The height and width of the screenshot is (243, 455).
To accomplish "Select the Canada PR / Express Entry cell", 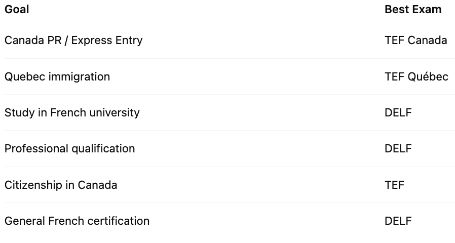I will (73, 40).
